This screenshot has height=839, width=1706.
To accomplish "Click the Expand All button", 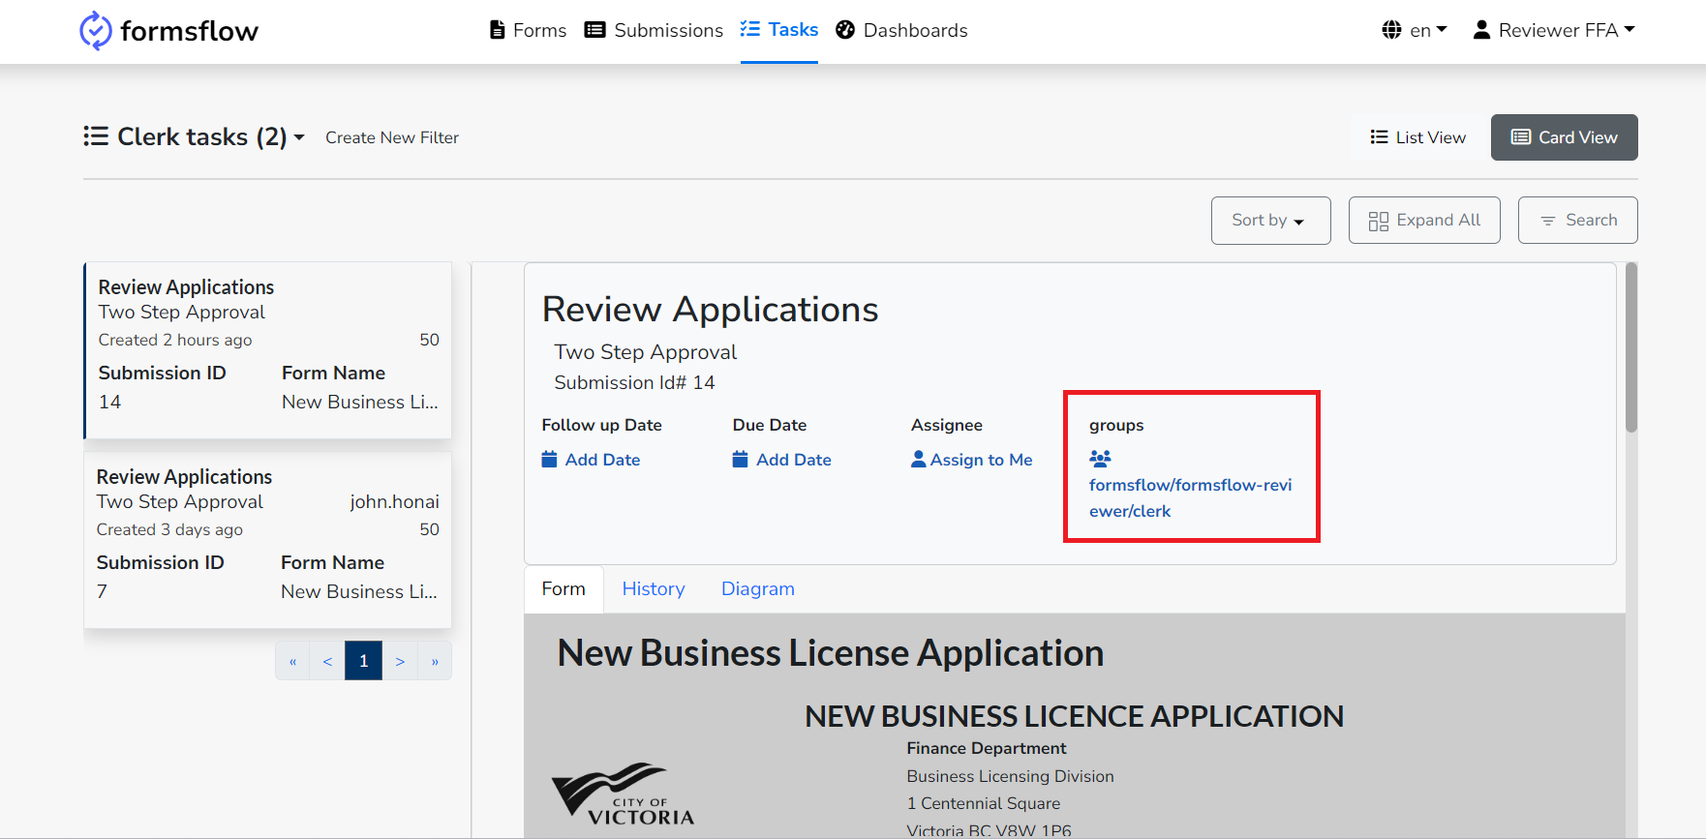I will (1424, 221).
